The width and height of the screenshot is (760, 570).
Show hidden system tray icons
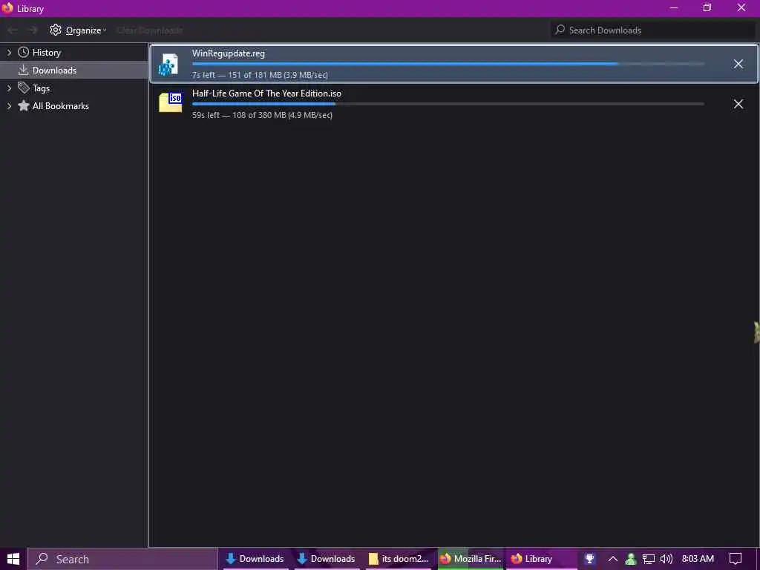pyautogui.click(x=612, y=559)
